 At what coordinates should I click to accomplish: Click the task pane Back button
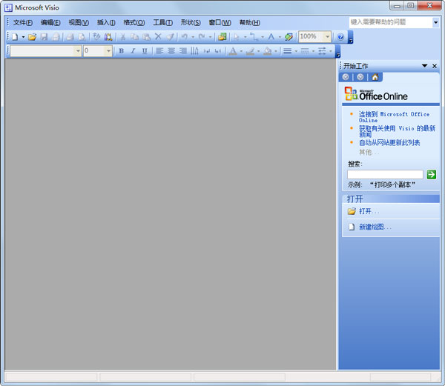[x=346, y=77]
